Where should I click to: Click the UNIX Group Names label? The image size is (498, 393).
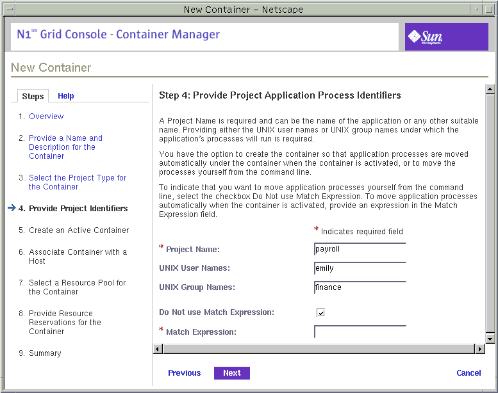197,287
